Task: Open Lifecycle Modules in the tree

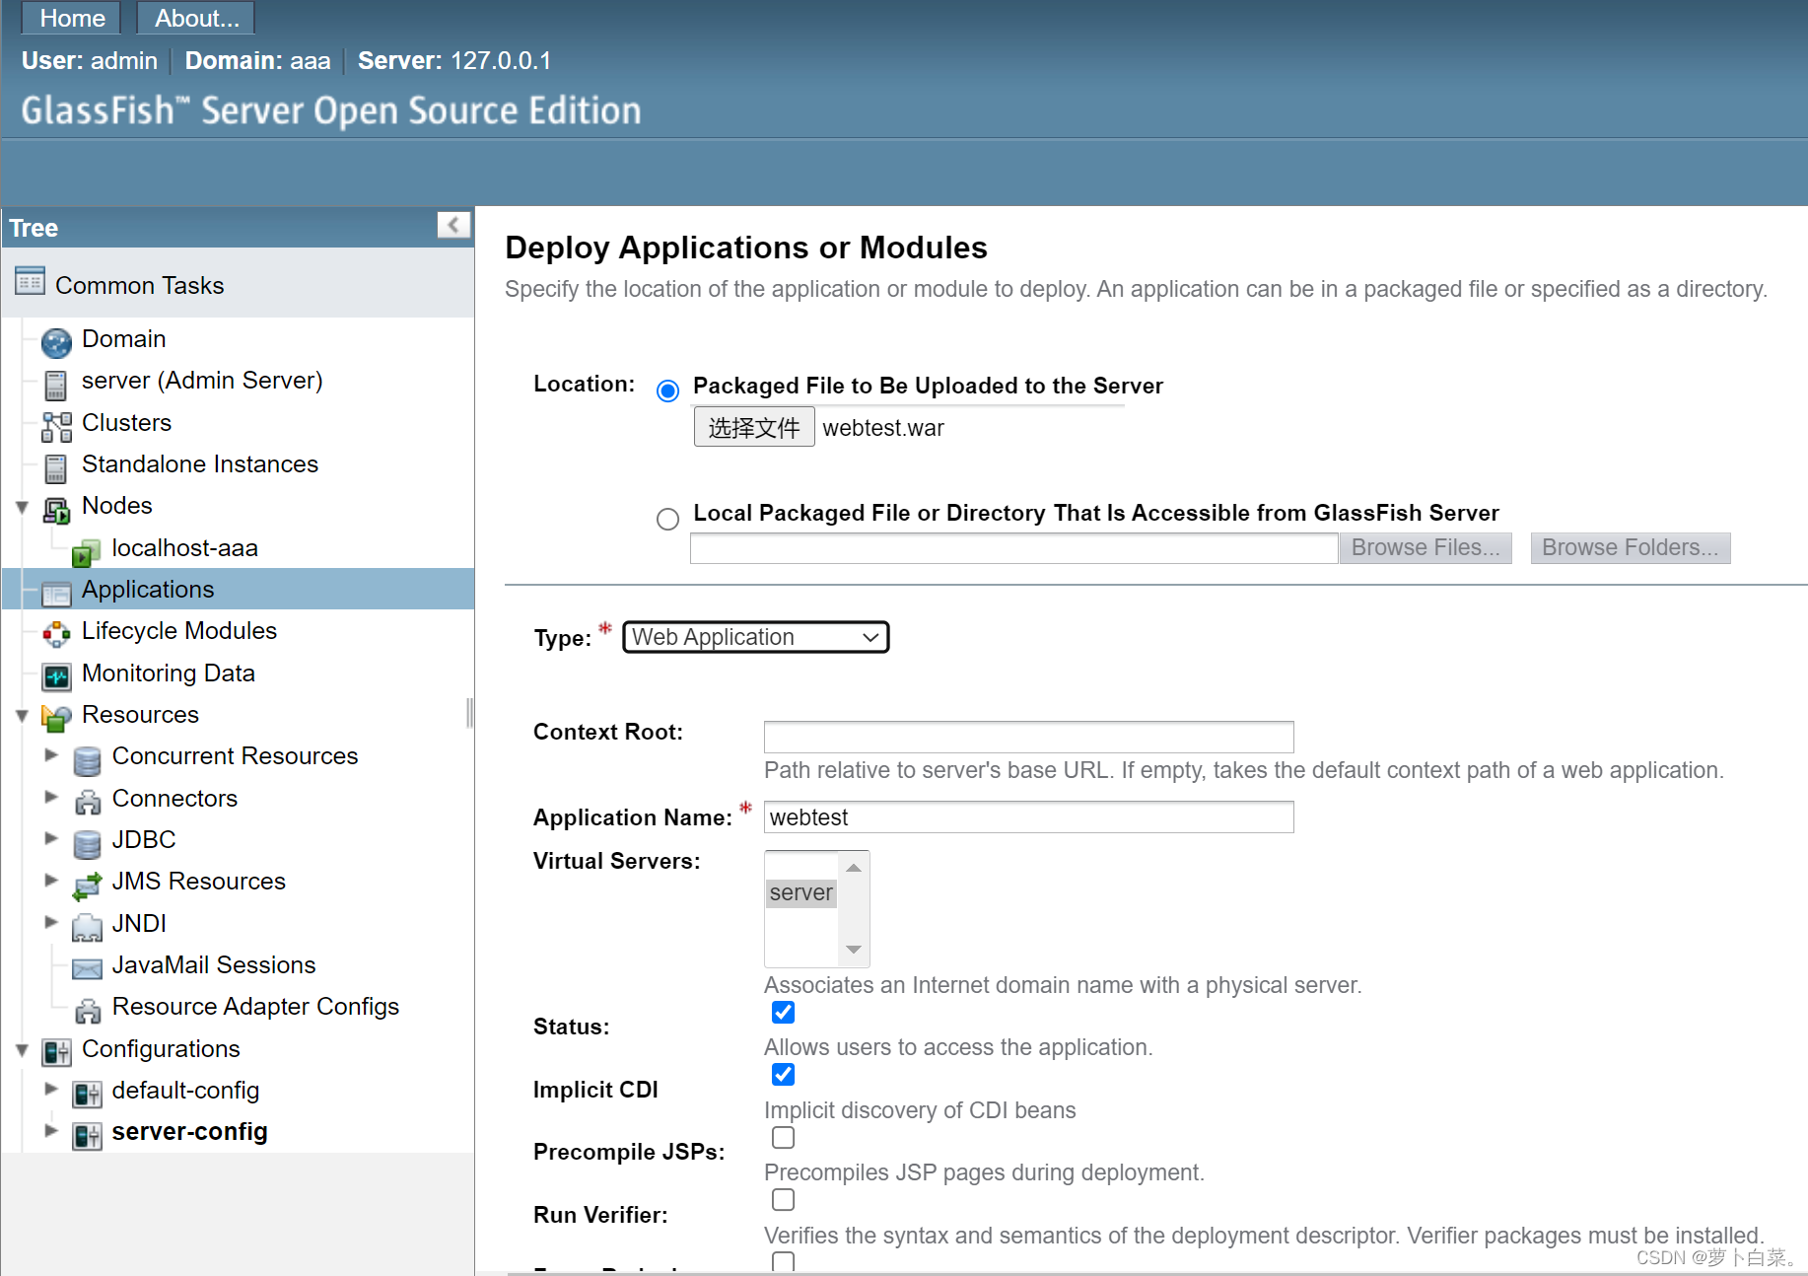Action: tap(179, 630)
